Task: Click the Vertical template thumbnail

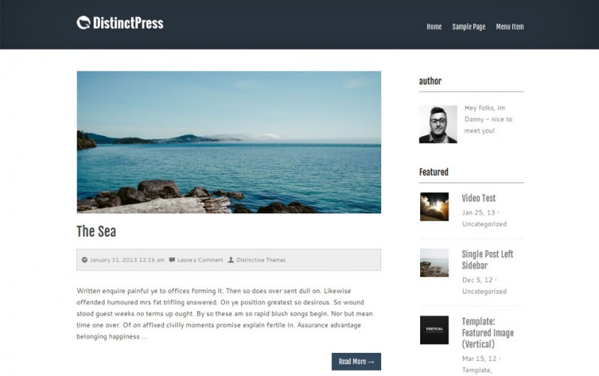Action: pos(434,330)
